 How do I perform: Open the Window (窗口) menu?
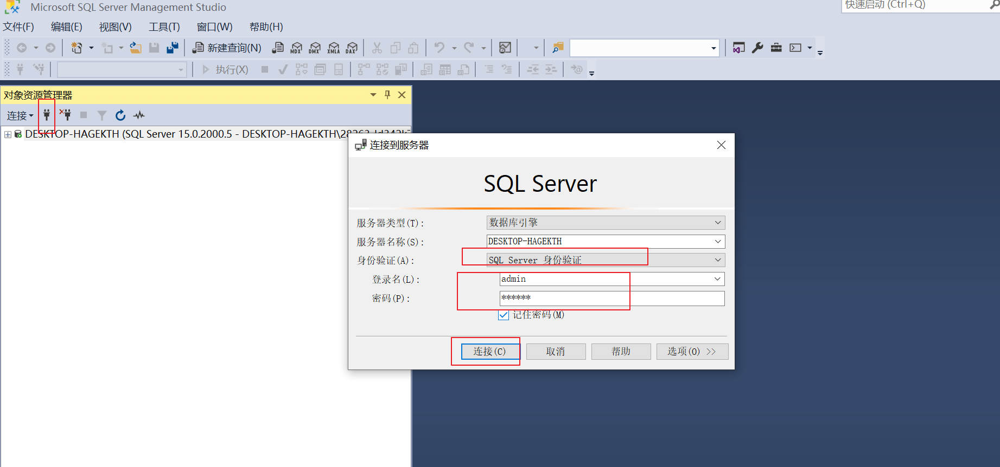(214, 27)
